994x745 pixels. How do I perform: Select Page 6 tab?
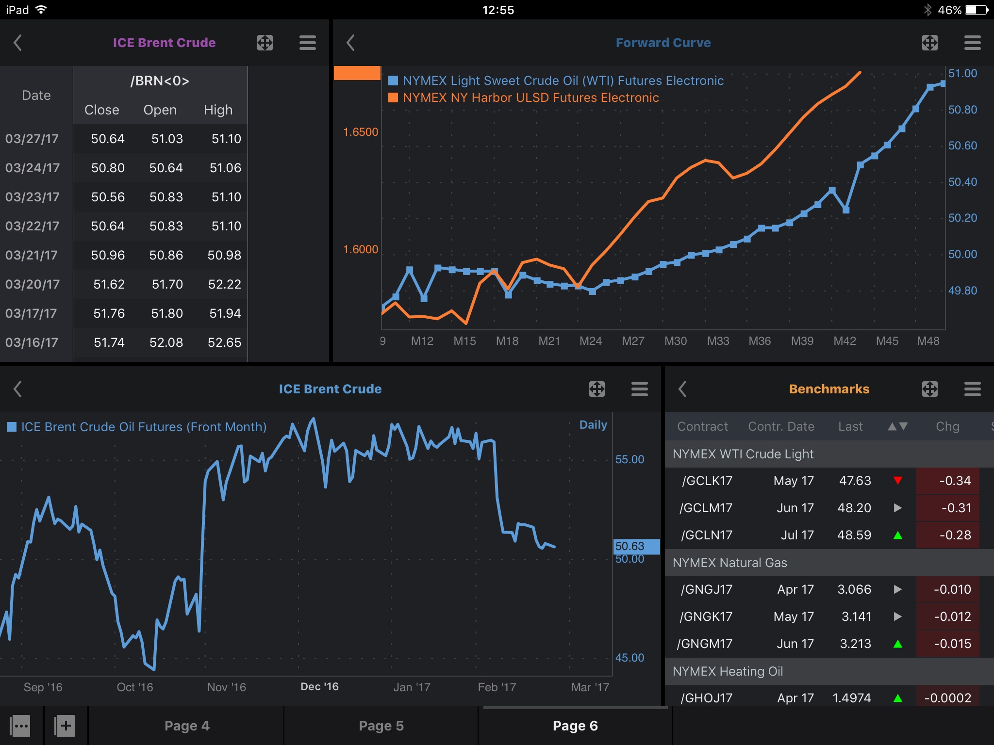coord(575,726)
